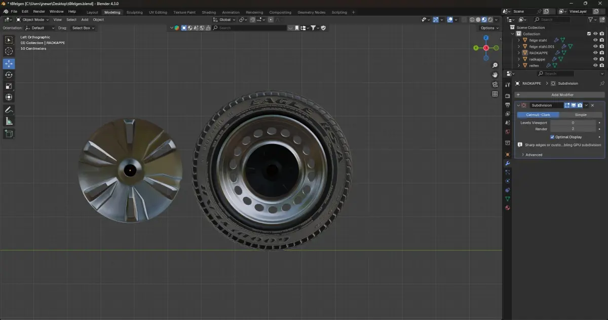Switch to rendered viewport shading
608x320 pixels.
pos(490,20)
